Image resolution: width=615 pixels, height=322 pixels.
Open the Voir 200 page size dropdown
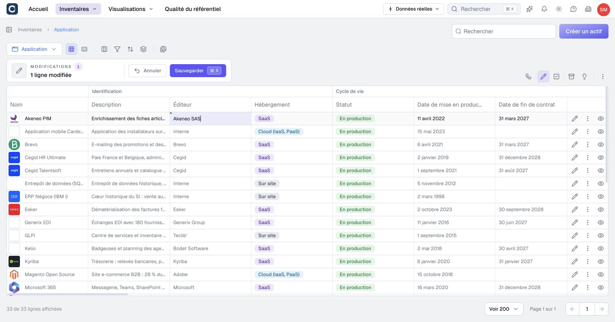[x=504, y=309]
